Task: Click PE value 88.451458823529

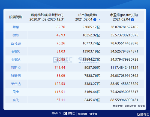Action: click(124, 84)
